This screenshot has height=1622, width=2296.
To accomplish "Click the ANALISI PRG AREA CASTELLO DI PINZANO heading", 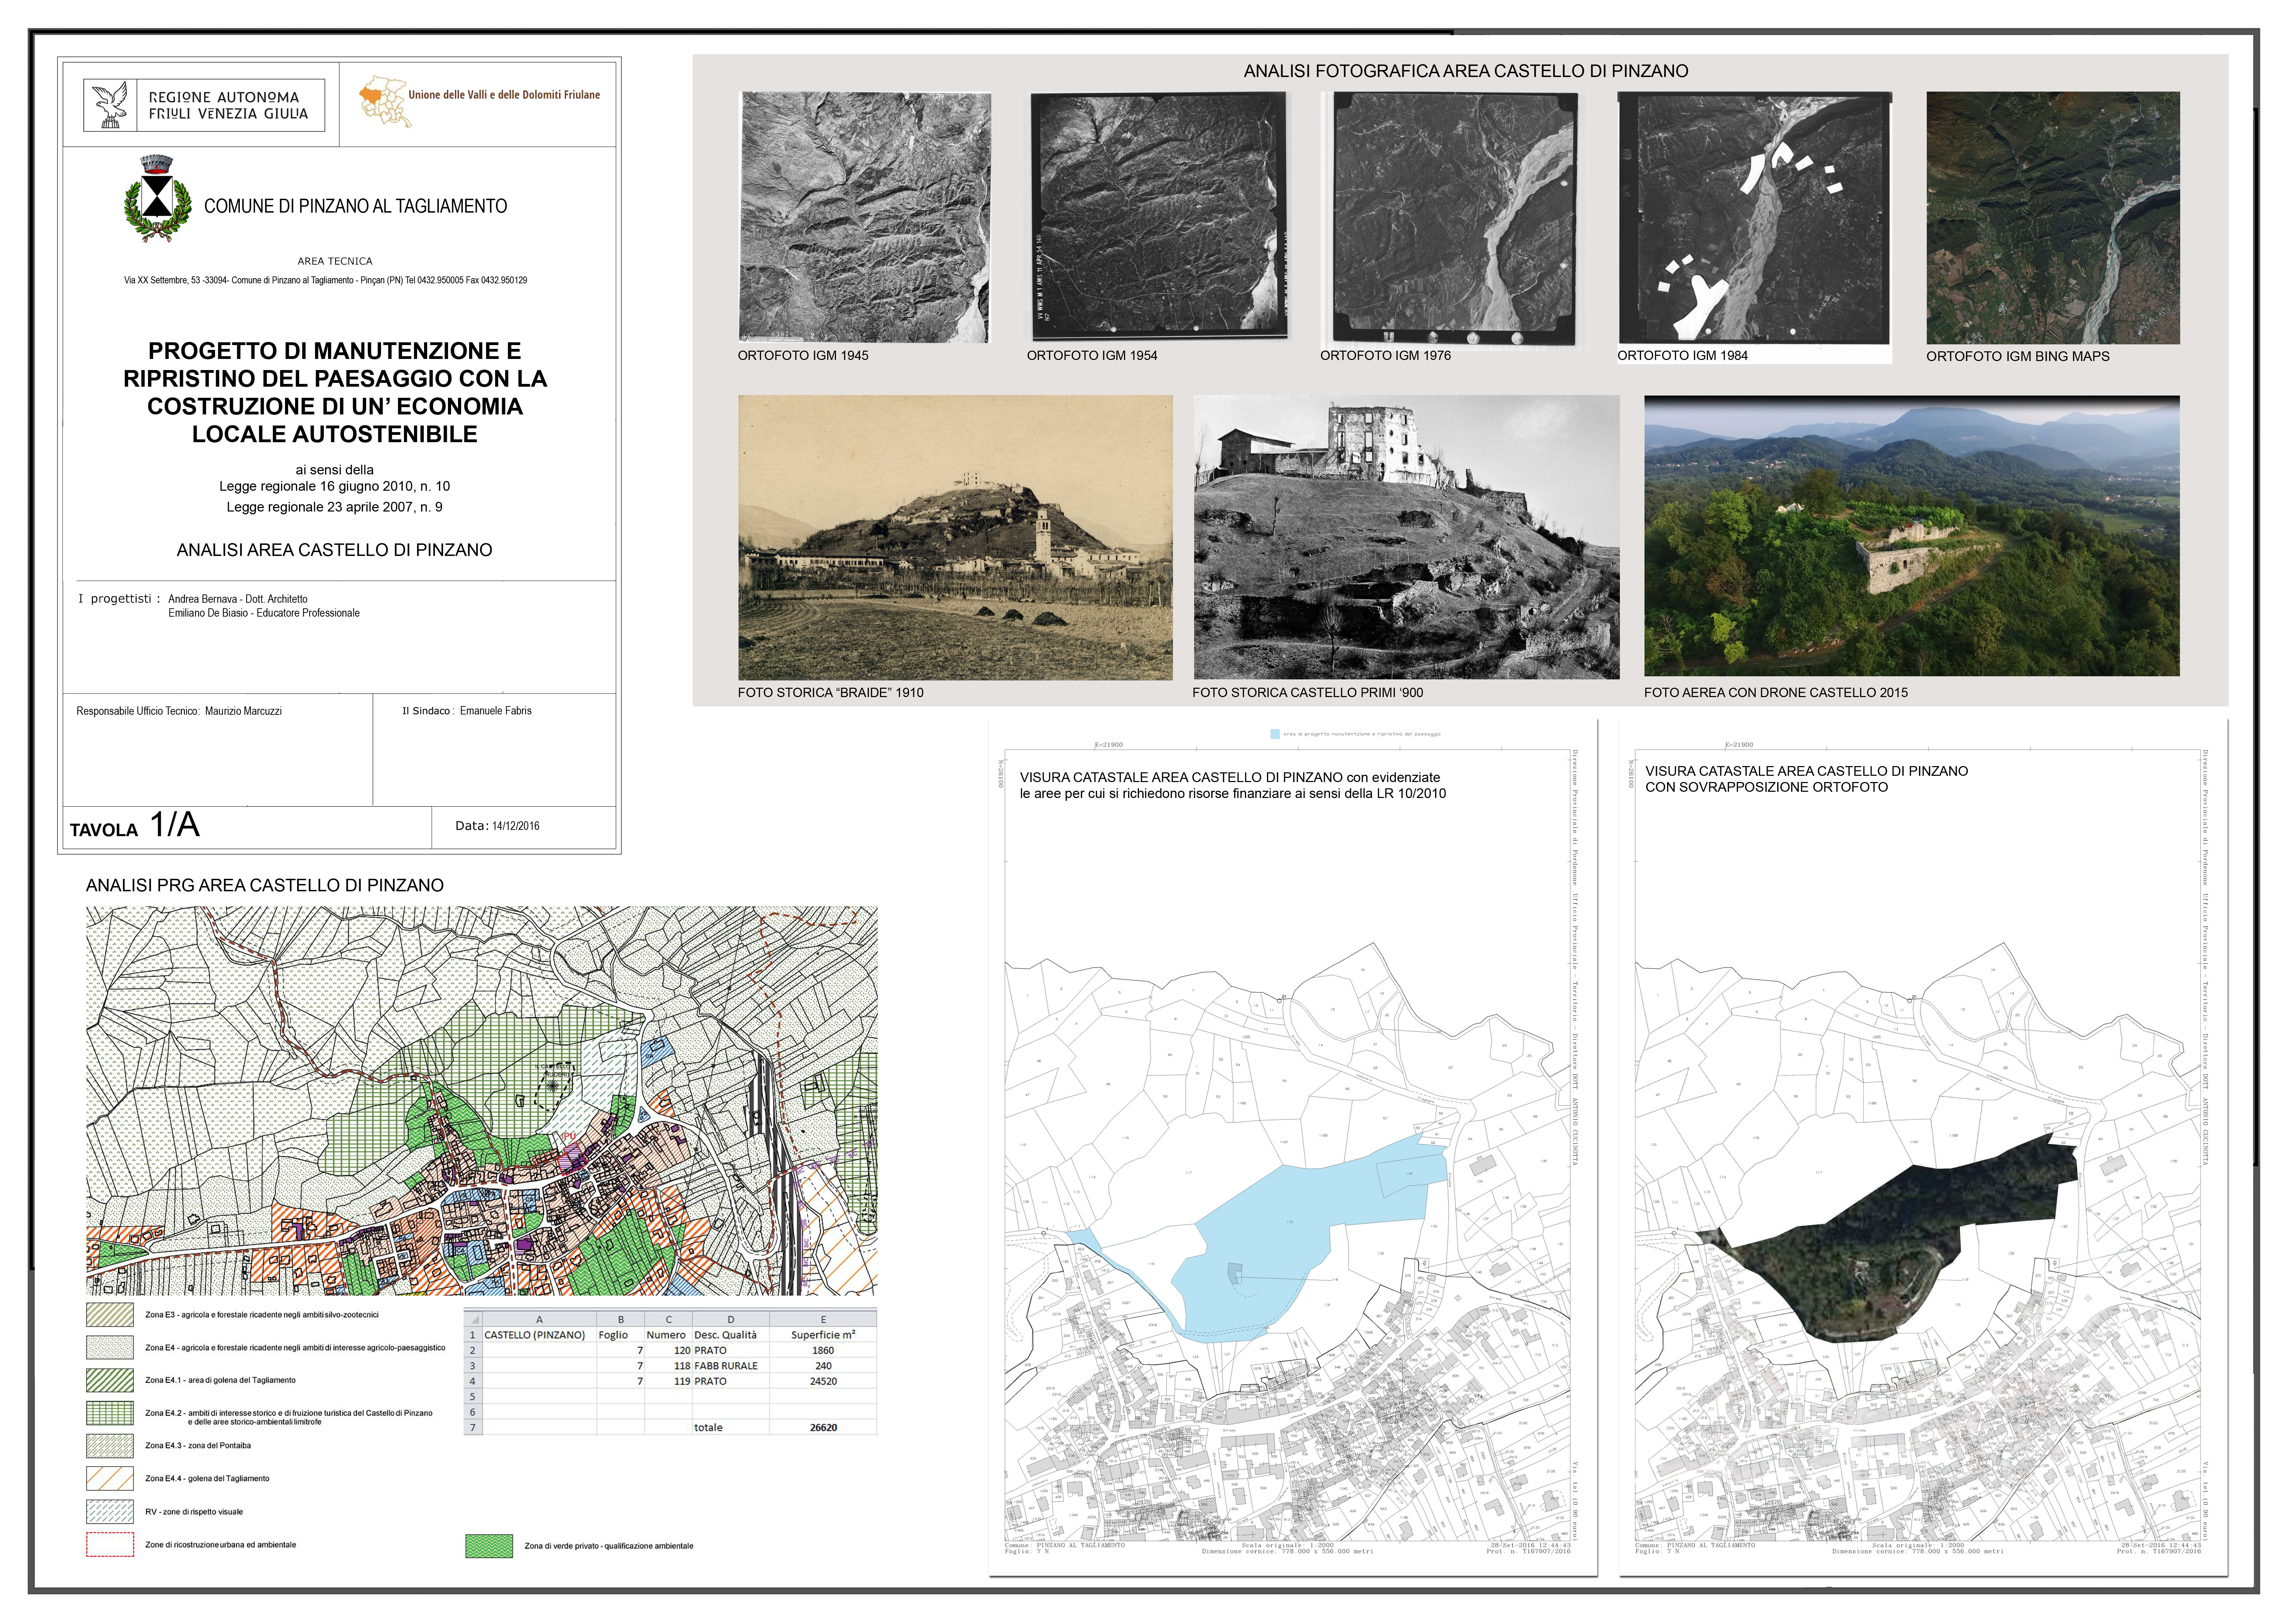I will pyautogui.click(x=265, y=885).
